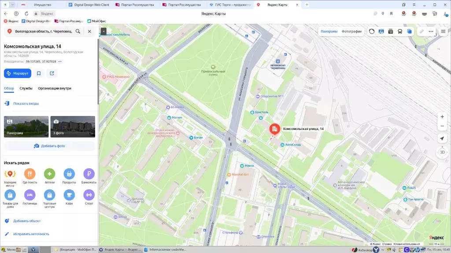Image resolution: width=451 pixels, height=253 pixels.
Task: Open traffic layer icon in map toolbar
Action: pyautogui.click(x=372, y=31)
